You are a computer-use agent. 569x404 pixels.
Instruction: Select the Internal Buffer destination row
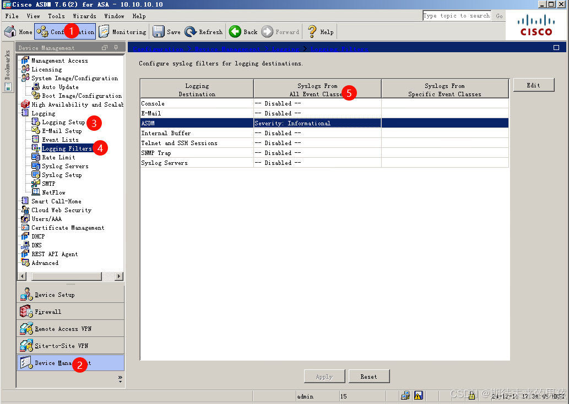pyautogui.click(x=324, y=133)
